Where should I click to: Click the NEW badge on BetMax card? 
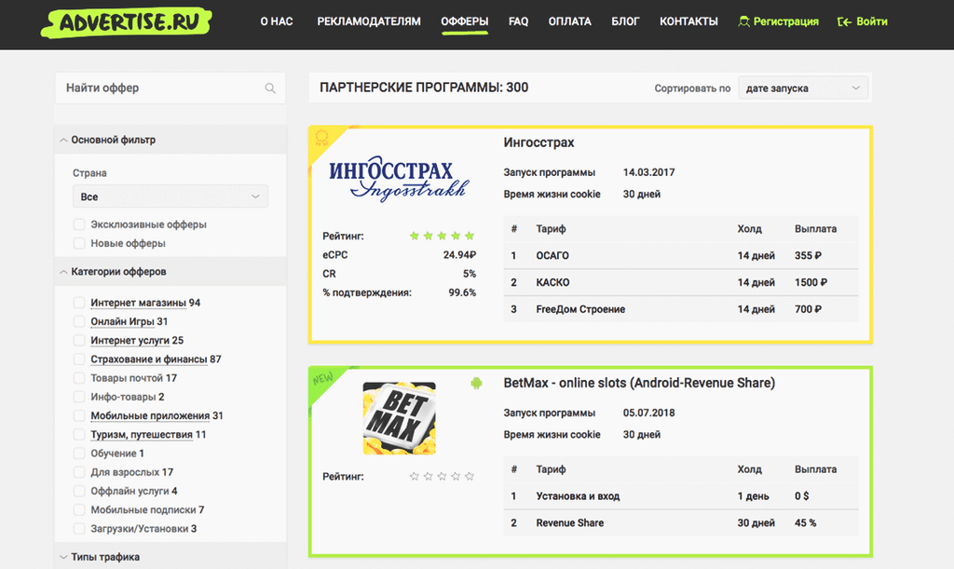(x=322, y=379)
